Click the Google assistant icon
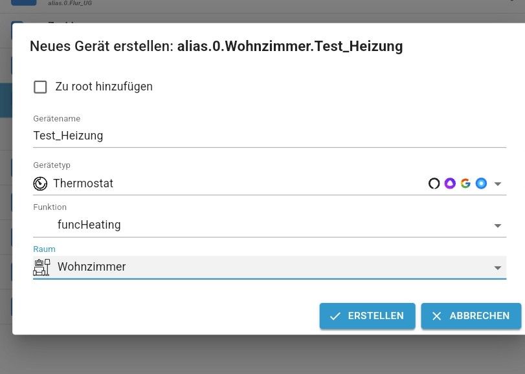 coord(465,183)
